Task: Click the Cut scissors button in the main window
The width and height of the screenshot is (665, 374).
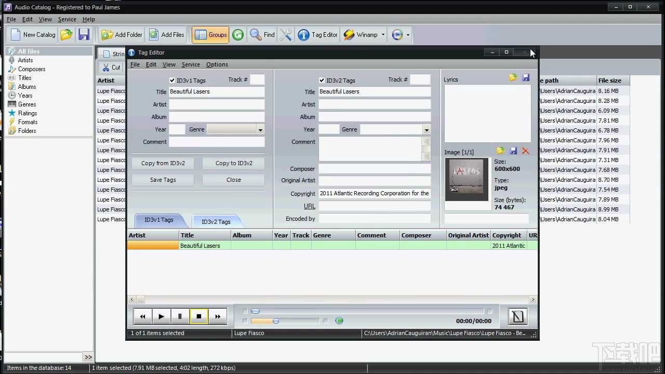Action: tap(111, 68)
